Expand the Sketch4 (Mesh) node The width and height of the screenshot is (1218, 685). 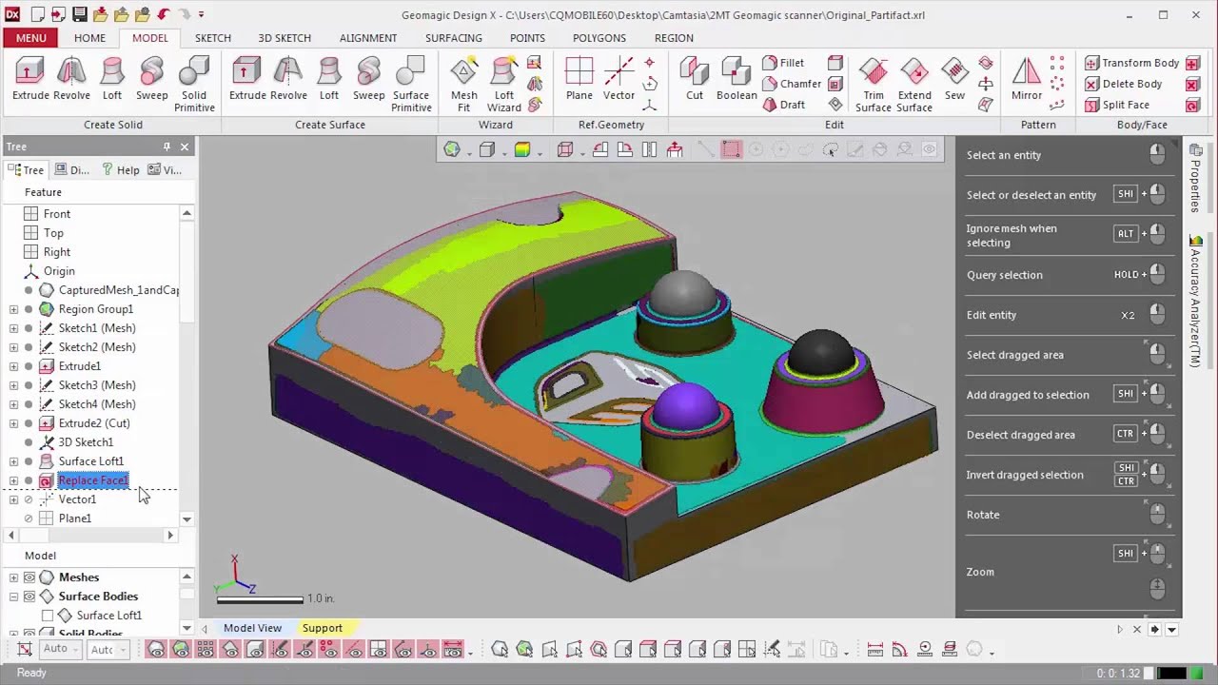coord(13,404)
